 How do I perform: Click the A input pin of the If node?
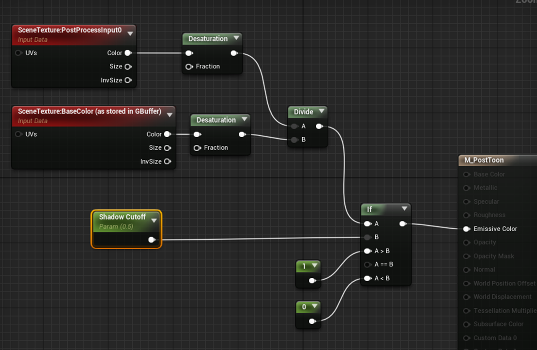(368, 223)
